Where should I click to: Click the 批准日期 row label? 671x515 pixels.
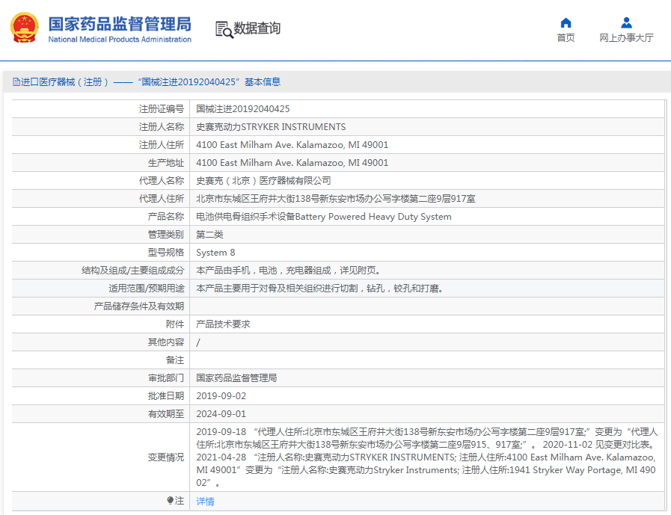click(x=166, y=396)
